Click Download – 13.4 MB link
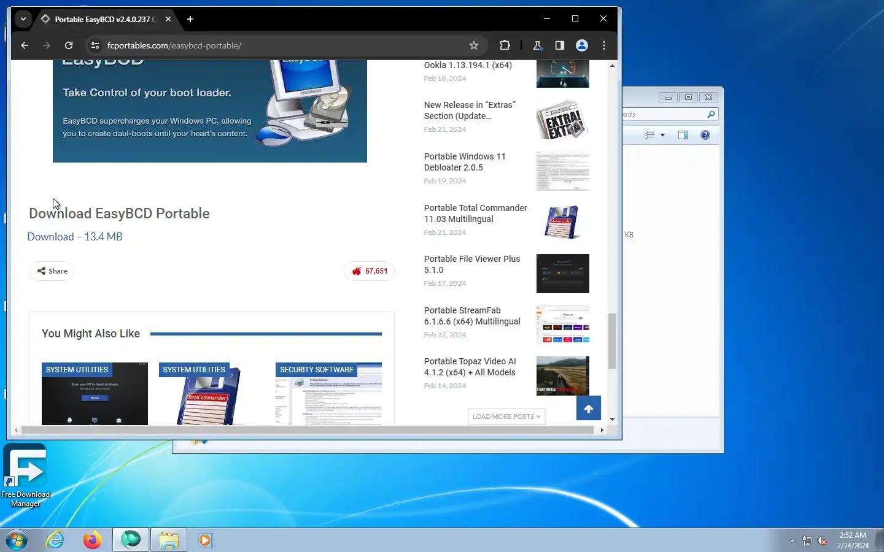The height and width of the screenshot is (552, 884). 75,237
